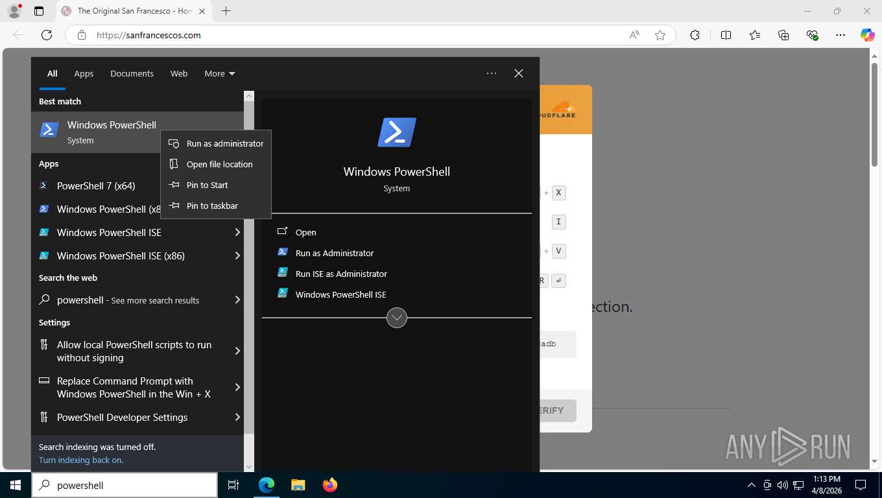
Task: Switch to the Apps search tab
Action: click(84, 73)
